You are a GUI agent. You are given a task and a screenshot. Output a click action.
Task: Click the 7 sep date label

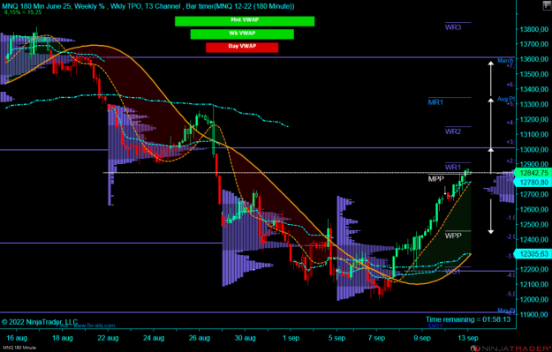coord(376,338)
